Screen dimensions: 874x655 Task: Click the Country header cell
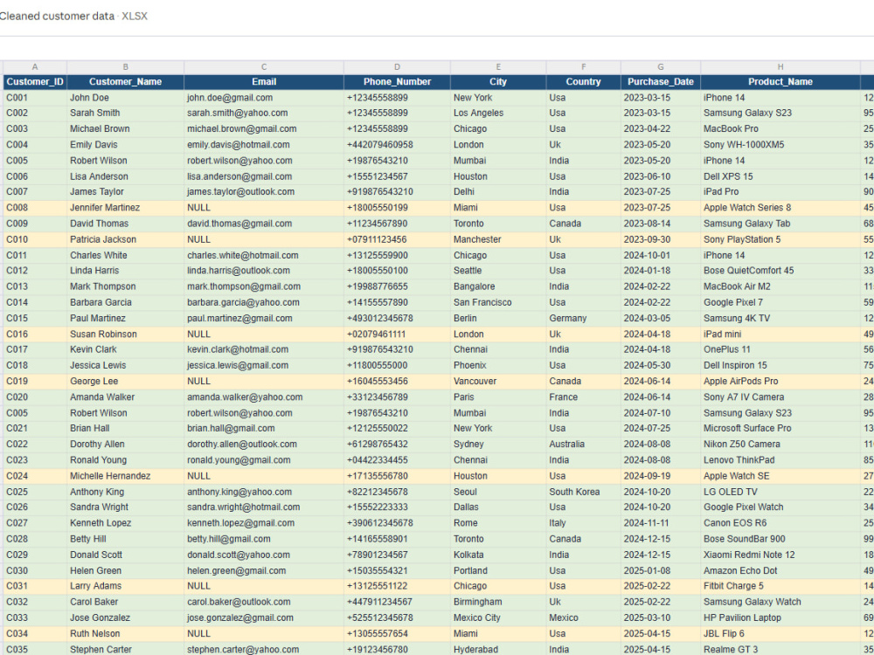(x=584, y=82)
